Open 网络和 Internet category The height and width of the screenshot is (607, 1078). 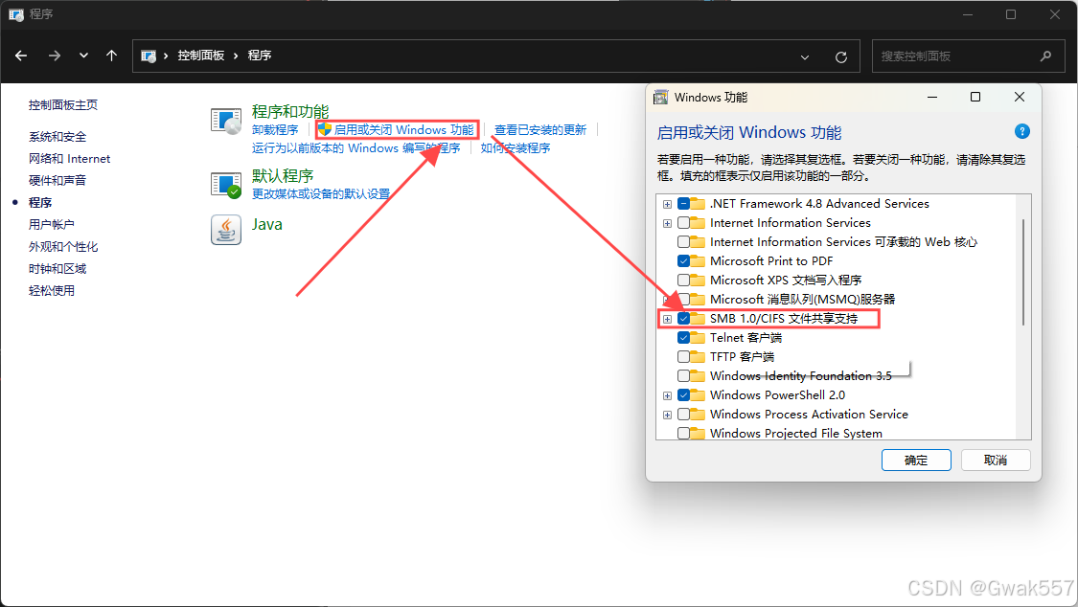(x=69, y=159)
